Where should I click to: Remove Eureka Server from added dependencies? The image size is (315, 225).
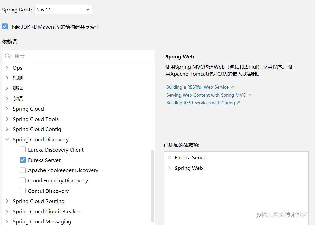click(170, 157)
